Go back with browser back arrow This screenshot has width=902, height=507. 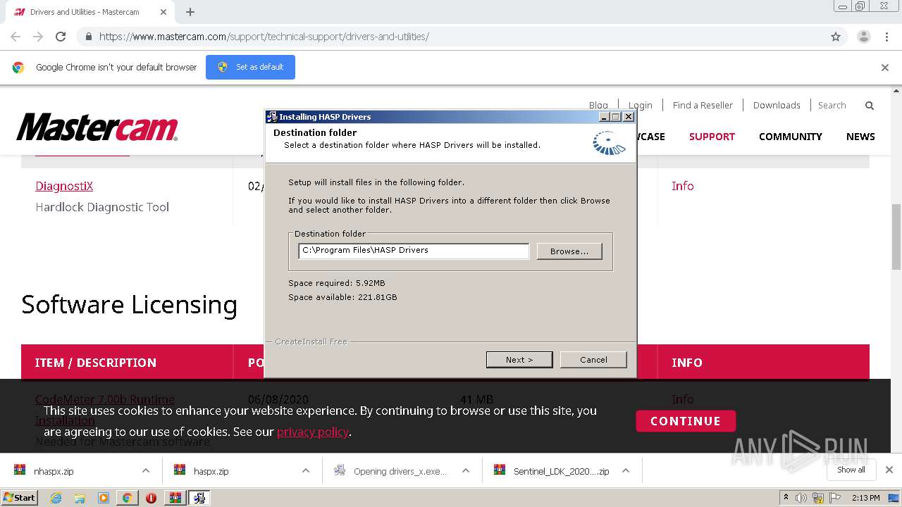16,37
